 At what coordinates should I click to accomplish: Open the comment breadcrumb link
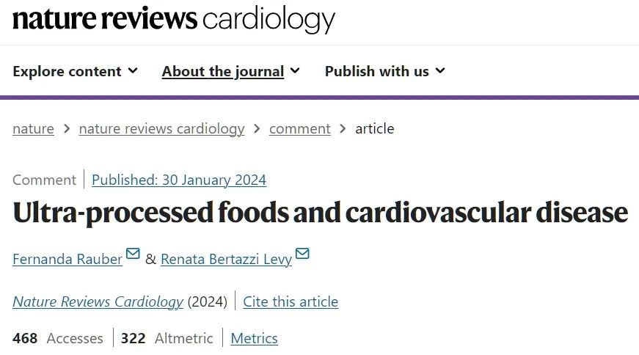tap(300, 129)
